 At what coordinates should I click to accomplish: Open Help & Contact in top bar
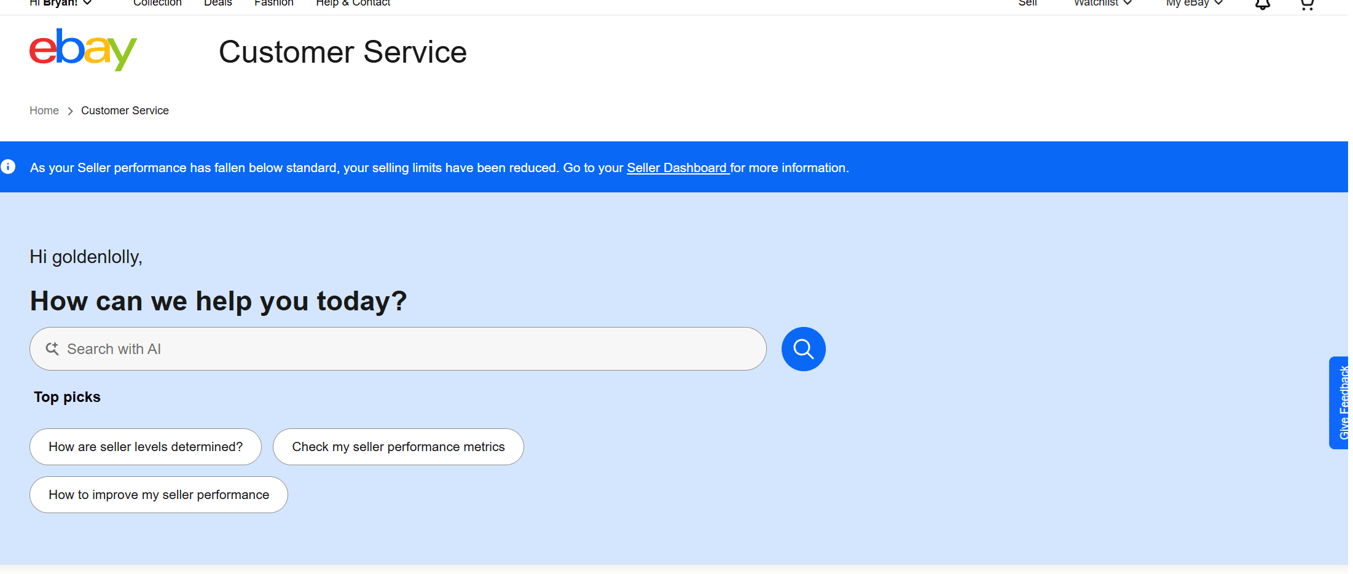pyautogui.click(x=353, y=2)
